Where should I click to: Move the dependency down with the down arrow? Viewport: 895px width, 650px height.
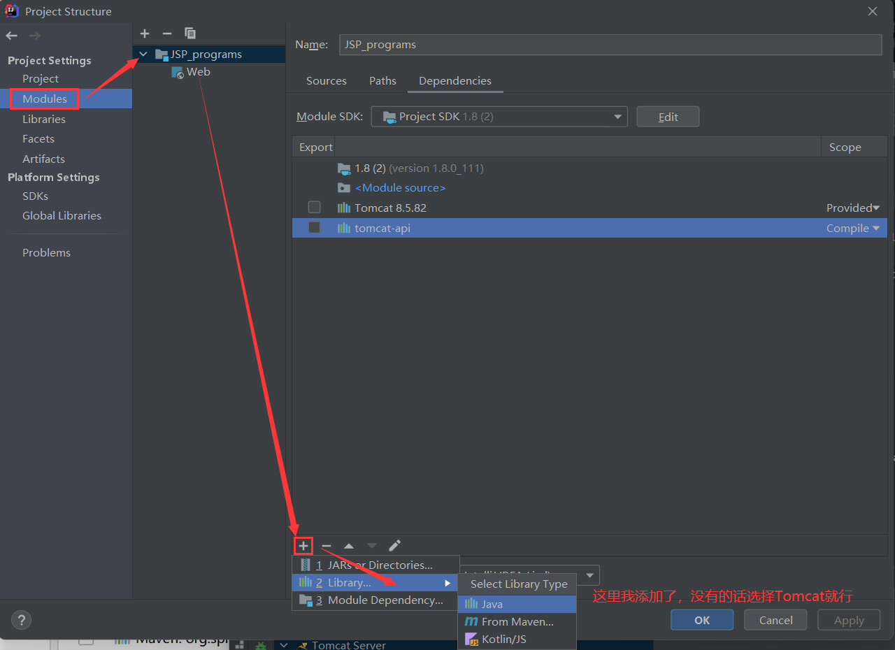click(372, 546)
